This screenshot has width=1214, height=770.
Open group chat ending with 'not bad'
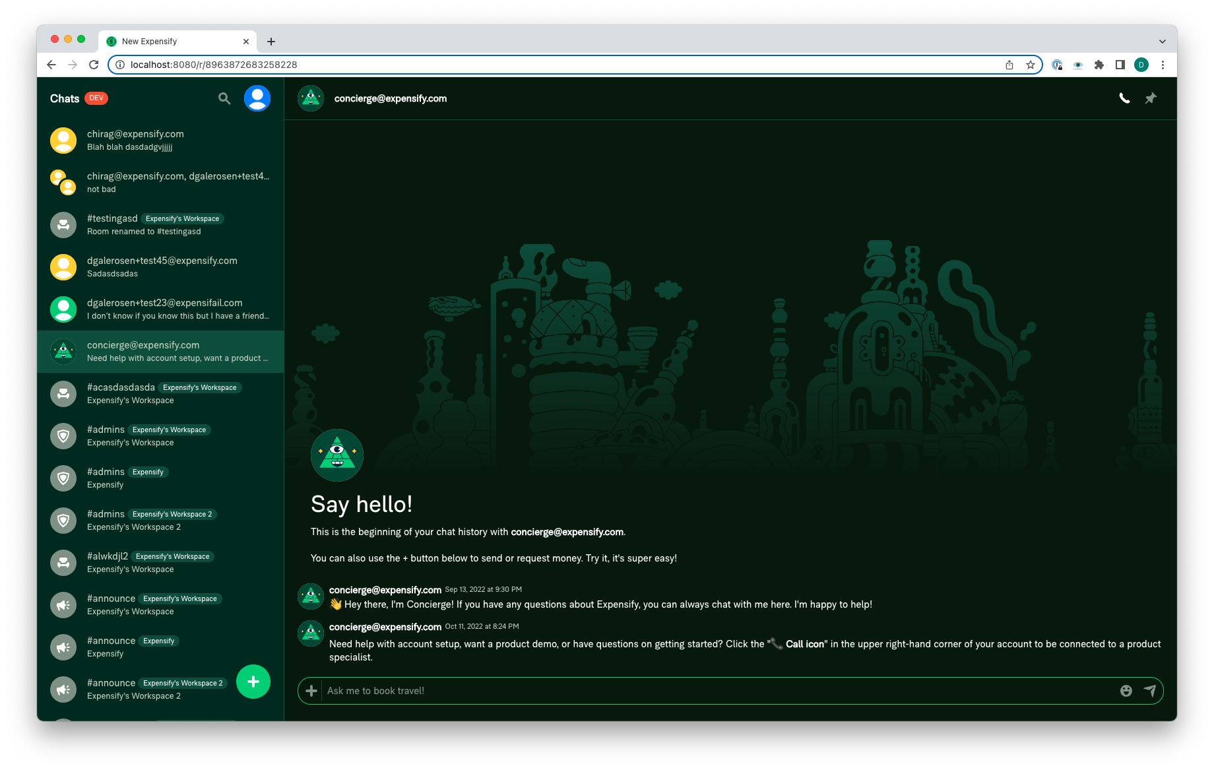[160, 183]
